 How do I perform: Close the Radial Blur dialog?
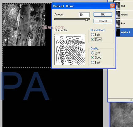[x=112, y=6]
